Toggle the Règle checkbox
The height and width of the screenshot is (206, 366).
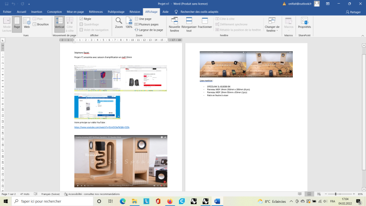coord(81,19)
